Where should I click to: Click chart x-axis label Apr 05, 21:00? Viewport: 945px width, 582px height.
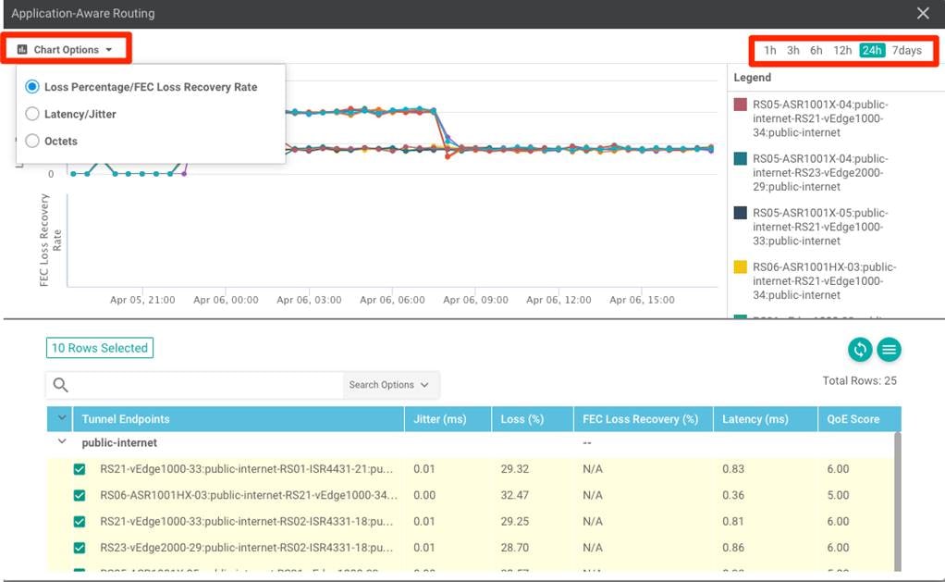(142, 300)
